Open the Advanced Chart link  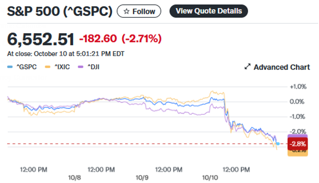(x=282, y=67)
